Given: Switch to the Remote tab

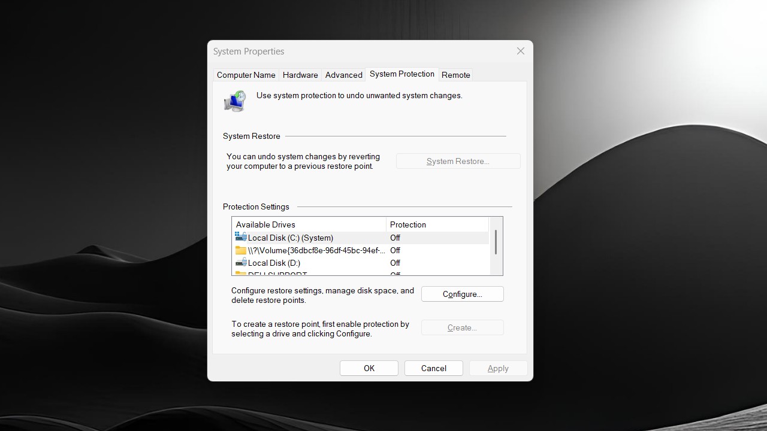Looking at the screenshot, I should 455,75.
